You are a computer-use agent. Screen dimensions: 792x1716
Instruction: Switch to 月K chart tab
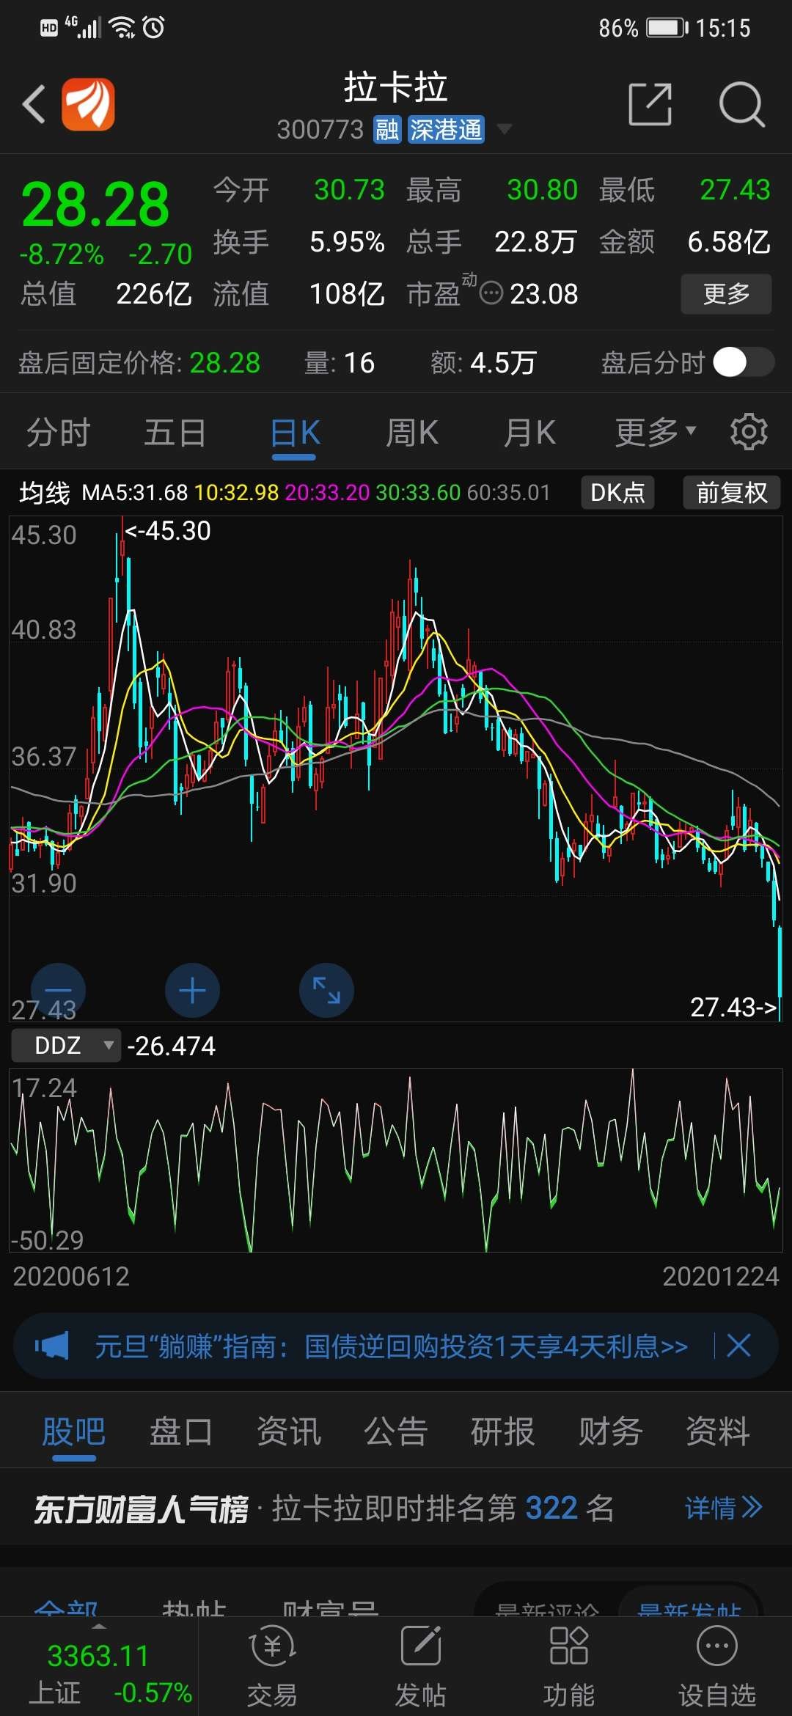coord(529,432)
